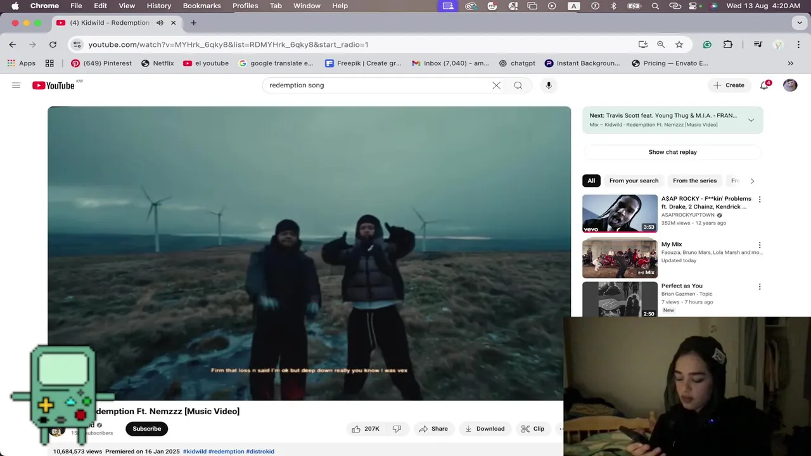Select the From your search chip
The width and height of the screenshot is (811, 456).
634,181
